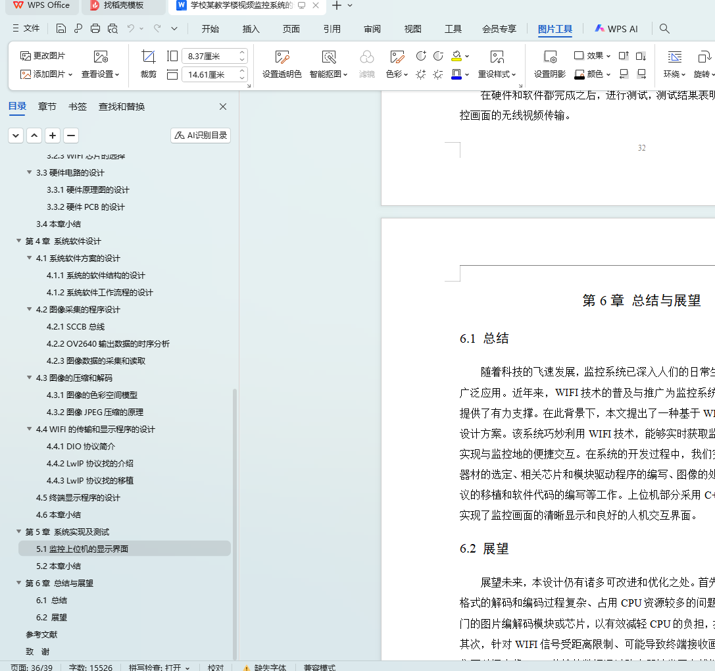Open Print Preview icon
Screen dimensions: 715x671
pos(112,29)
